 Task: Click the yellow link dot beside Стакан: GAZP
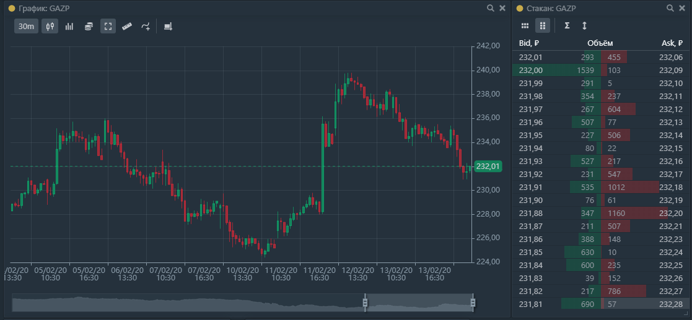pos(519,8)
